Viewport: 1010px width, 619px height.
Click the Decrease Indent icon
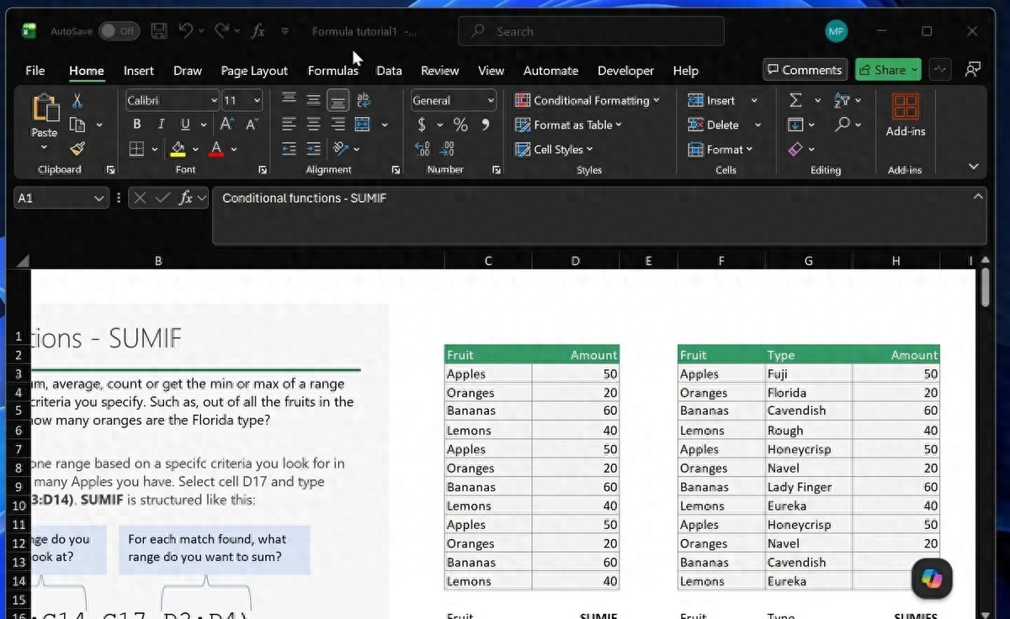pyautogui.click(x=289, y=149)
